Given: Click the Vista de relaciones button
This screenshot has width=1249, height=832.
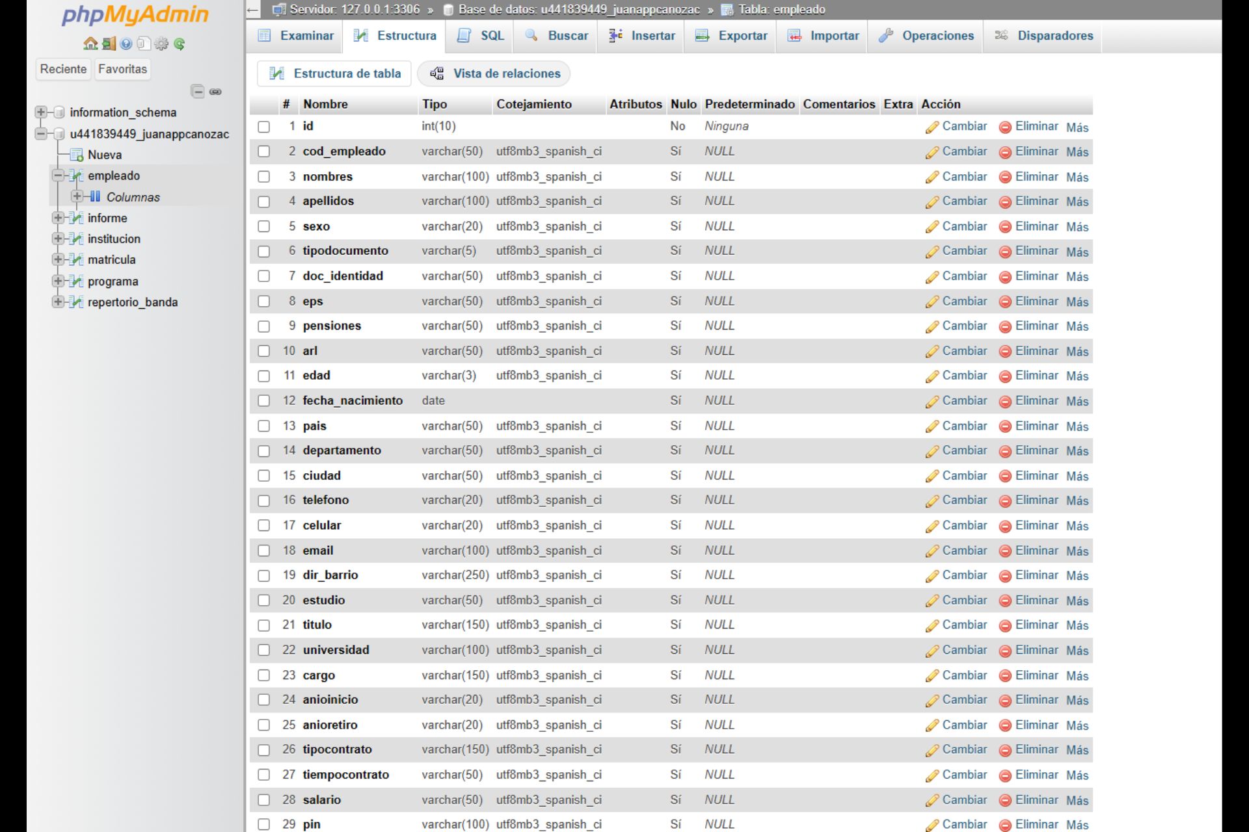Looking at the screenshot, I should [494, 73].
